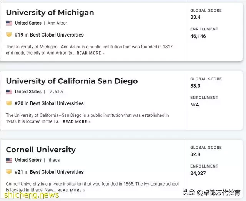Select Michigan global score 83.4

[195, 17]
